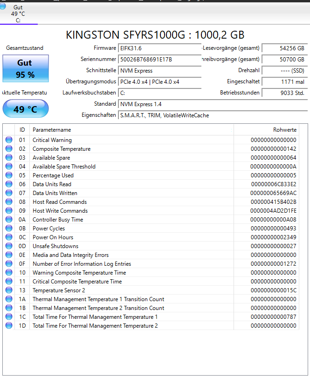The width and height of the screenshot is (310, 377).
Task: Select Total Time For Thermal Management Temperature 2
Action: [95, 325]
